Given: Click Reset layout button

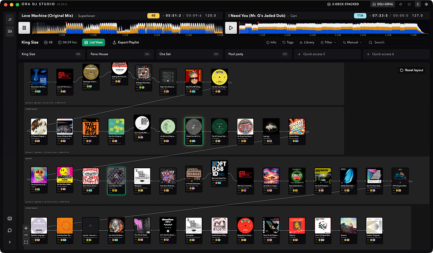Looking at the screenshot, I should (x=411, y=70).
